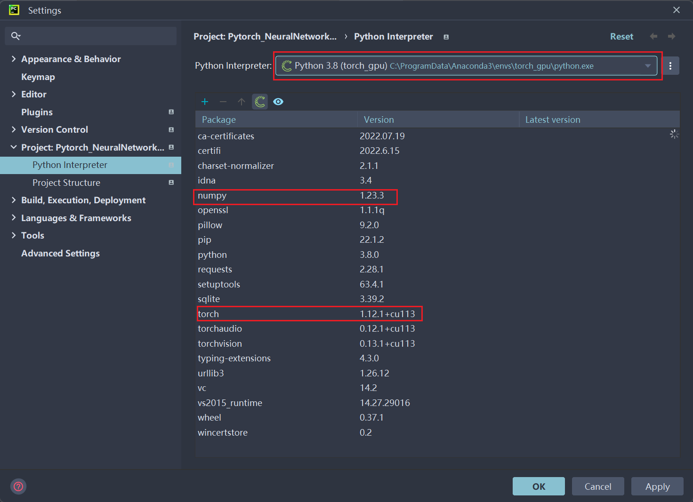Expand the Editor section
This screenshot has height=502, width=693.
(x=14, y=94)
